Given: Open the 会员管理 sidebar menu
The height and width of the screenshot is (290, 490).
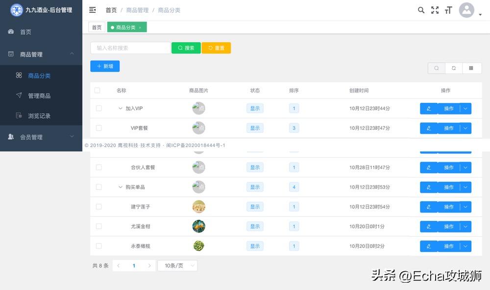Looking at the screenshot, I should (32, 137).
